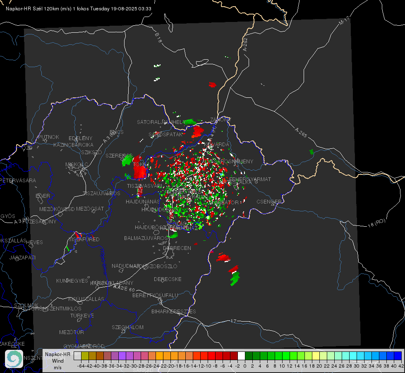Screen dimensions: 405x373
Task: Click the SÁTORALJAÚJHELY label
Action: 161,122
